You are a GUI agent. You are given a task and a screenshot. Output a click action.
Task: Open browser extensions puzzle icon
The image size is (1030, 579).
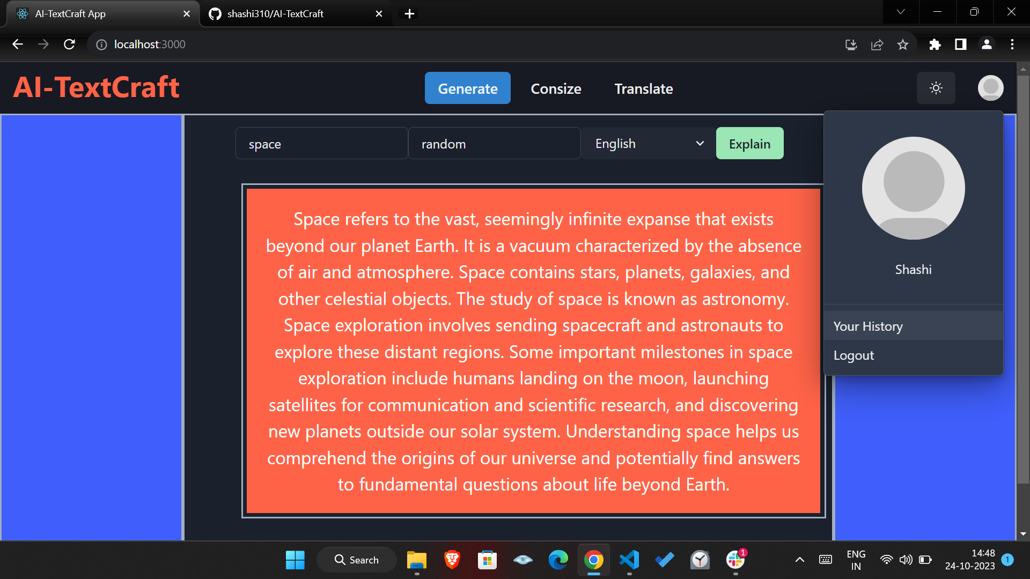tap(935, 44)
